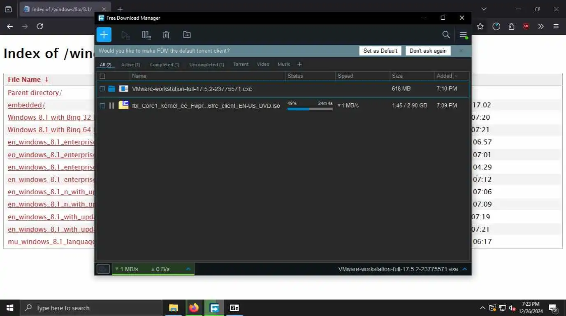Screen dimensions: 566x316
Task: Open Firefox application menu
Action: [556, 26]
